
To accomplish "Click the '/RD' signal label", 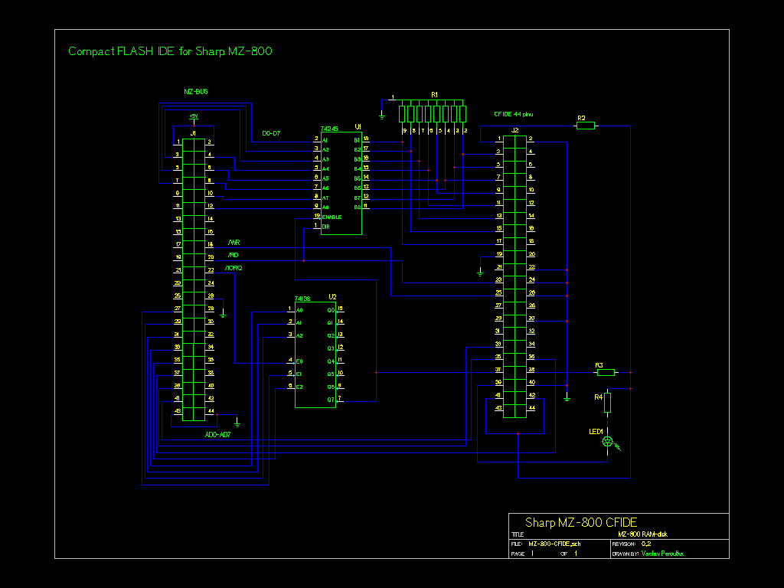I will [233, 255].
